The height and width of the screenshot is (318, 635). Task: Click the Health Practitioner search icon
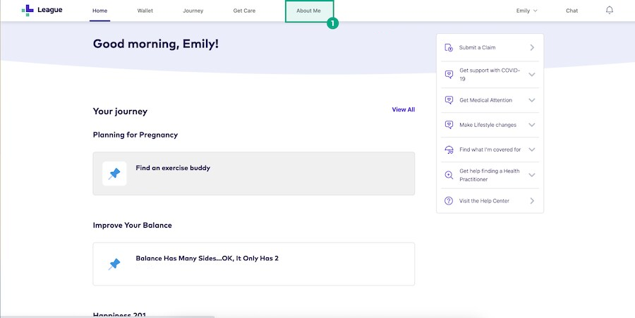449,175
